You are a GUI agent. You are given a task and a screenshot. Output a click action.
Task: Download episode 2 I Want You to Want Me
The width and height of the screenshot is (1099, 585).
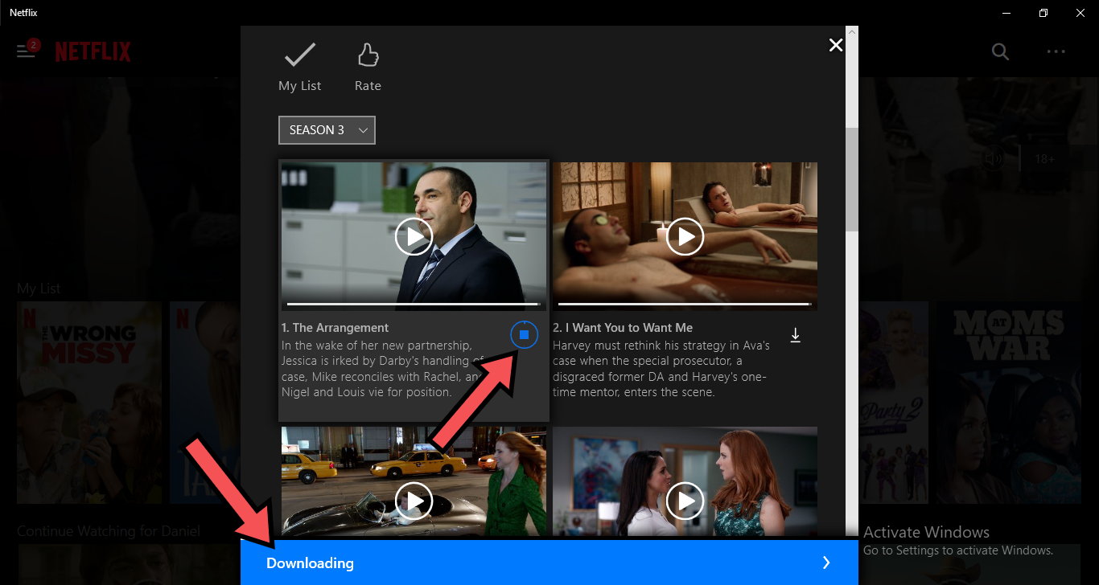pos(795,335)
